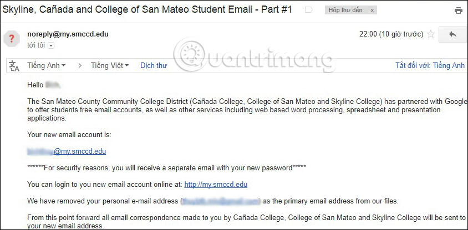Open the http://my.smccd.edu login link

(216, 185)
